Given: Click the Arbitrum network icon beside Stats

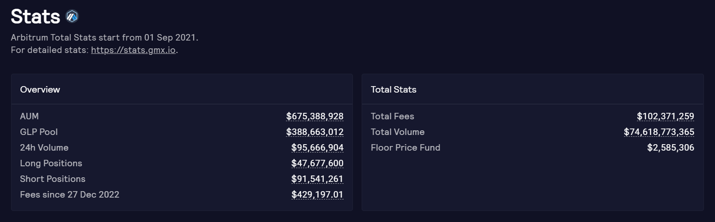Looking at the screenshot, I should pyautogui.click(x=72, y=17).
